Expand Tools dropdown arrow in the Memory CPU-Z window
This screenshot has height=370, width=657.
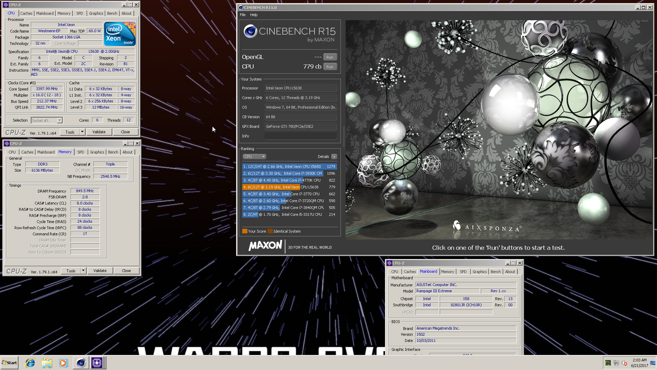point(83,271)
